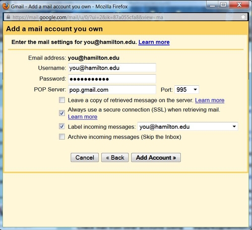Uncheck Always use secure connection (SSL)
252x230 pixels.
pyautogui.click(x=62, y=113)
